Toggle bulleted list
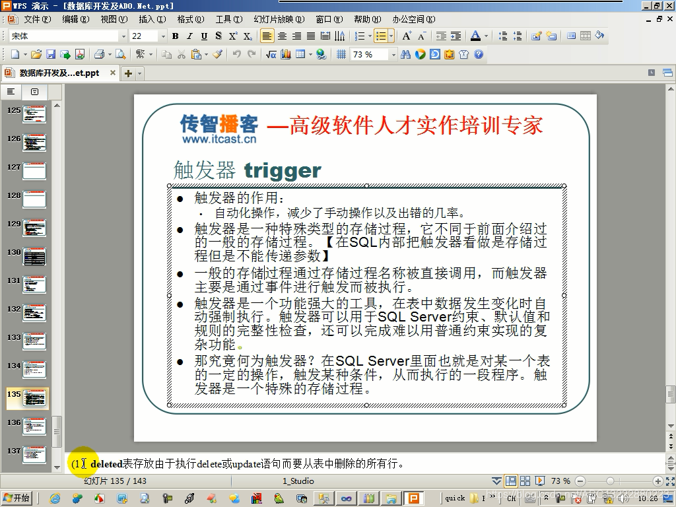Screen dimensions: 676x507 pos(381,36)
